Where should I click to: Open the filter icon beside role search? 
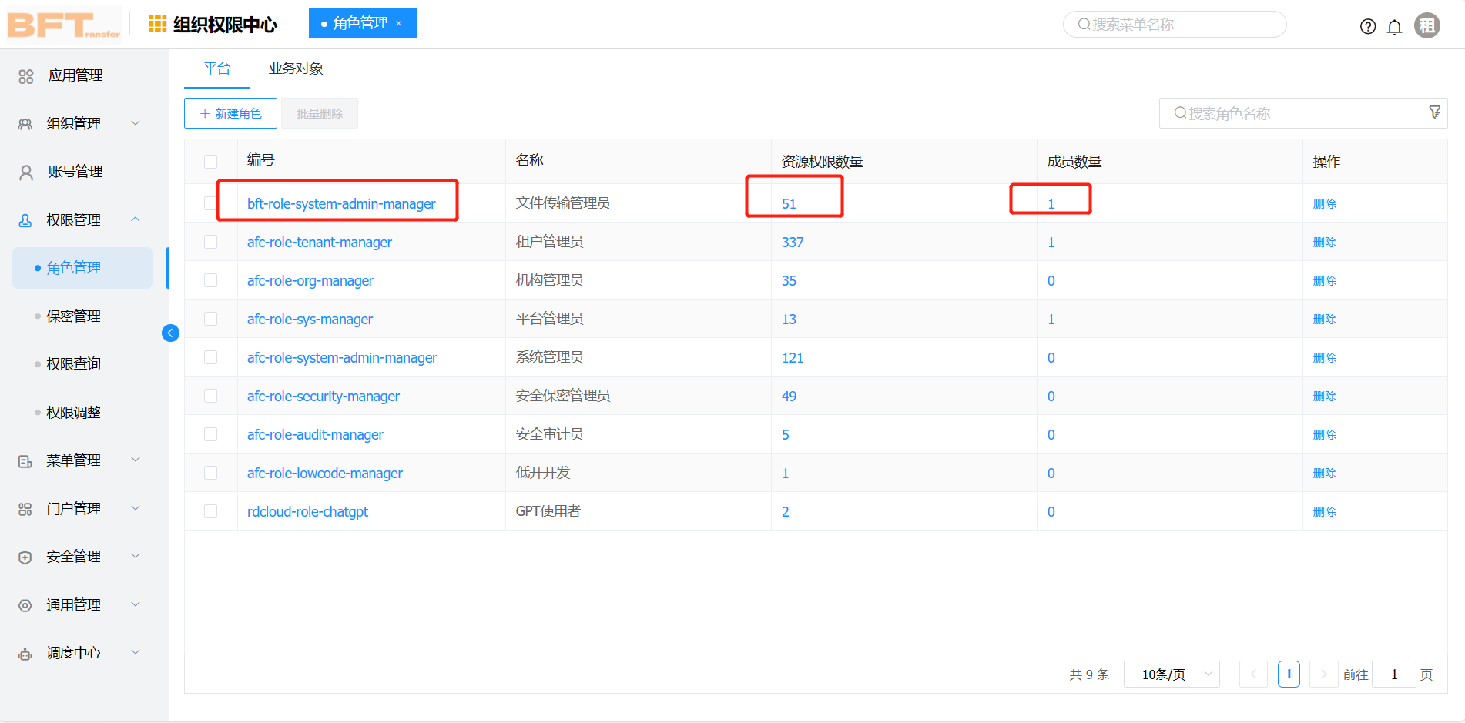click(x=1434, y=112)
